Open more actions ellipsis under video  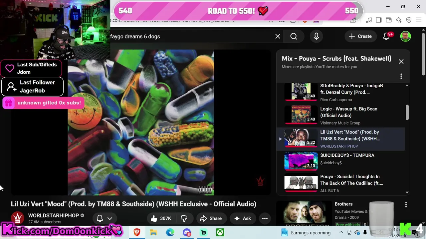tap(265, 218)
